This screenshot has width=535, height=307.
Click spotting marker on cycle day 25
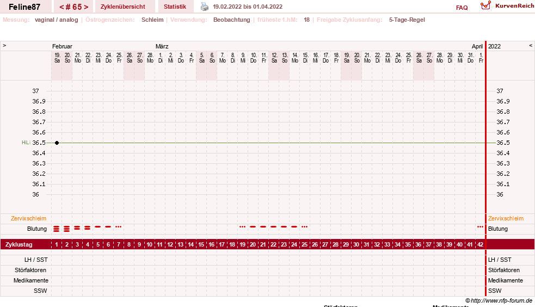(x=304, y=226)
